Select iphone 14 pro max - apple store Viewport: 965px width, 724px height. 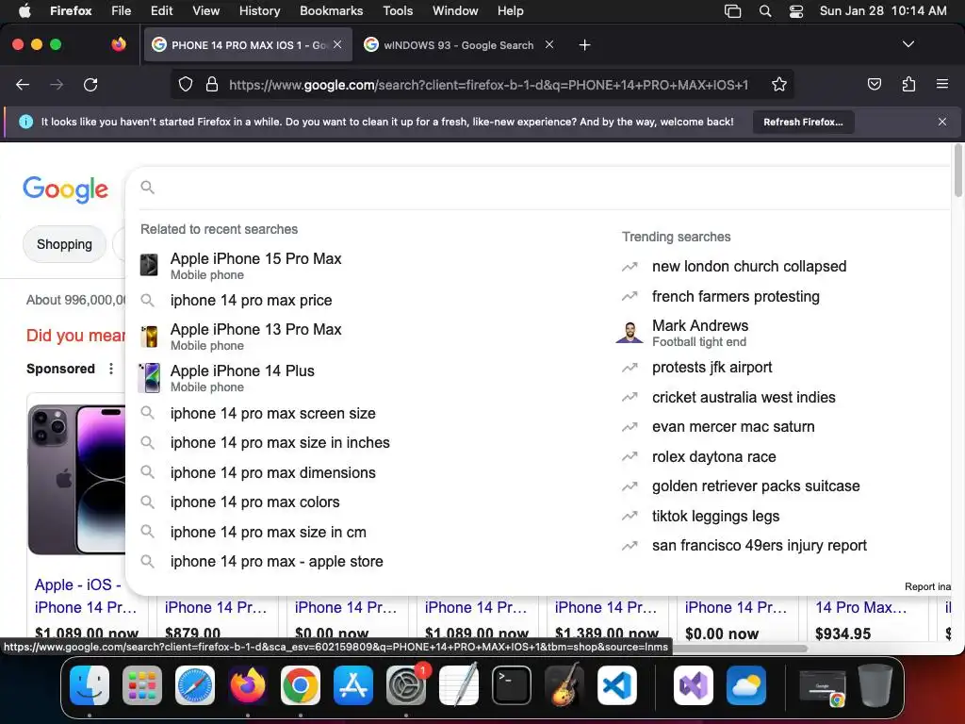(276, 562)
